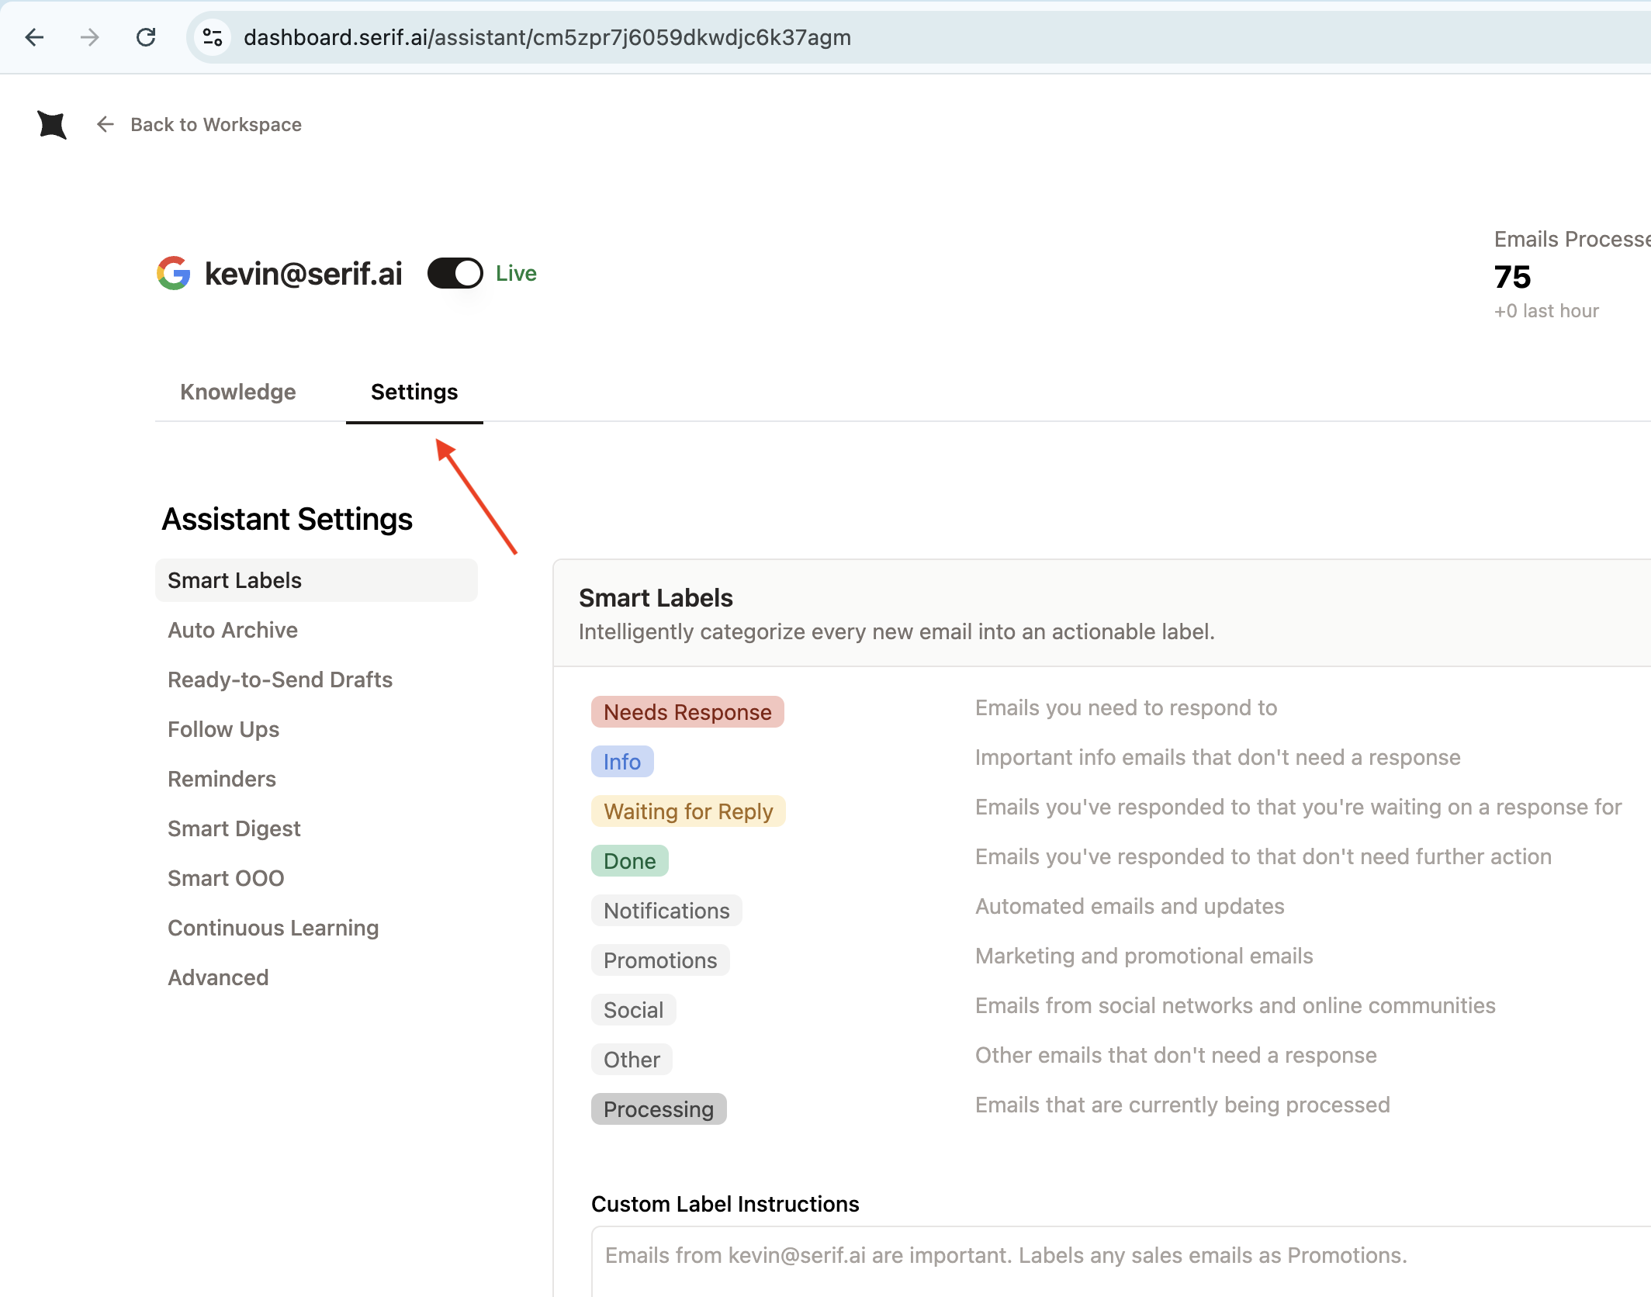Click the '+0 last hour' stat
The image size is (1651, 1297).
[x=1546, y=311]
